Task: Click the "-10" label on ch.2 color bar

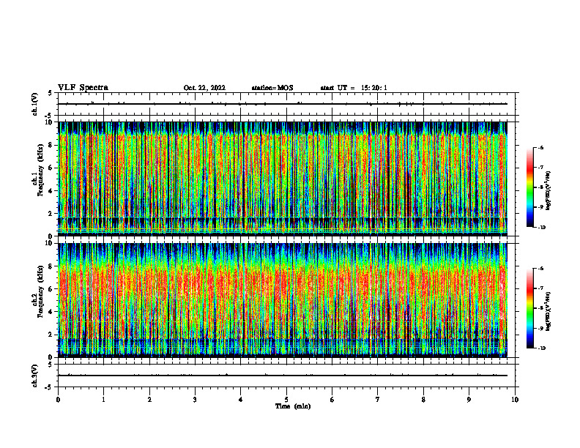Action: tap(542, 348)
